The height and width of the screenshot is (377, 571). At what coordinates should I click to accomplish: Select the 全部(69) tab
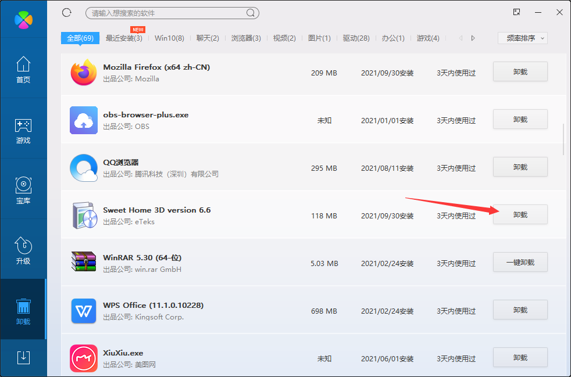[80, 38]
